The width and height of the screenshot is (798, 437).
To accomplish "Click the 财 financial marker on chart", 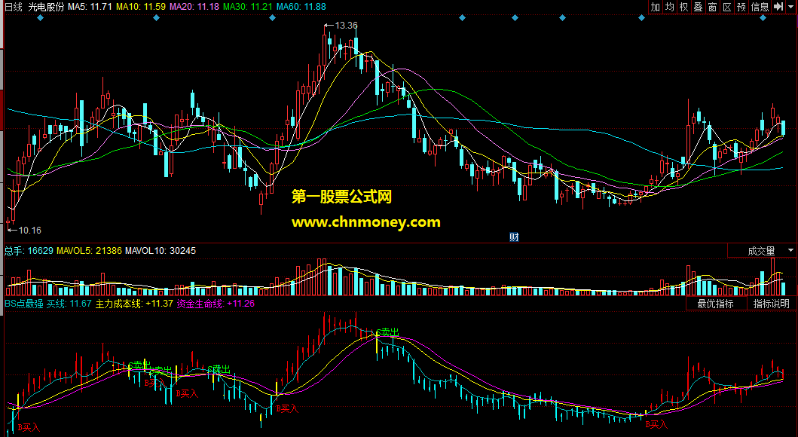I will [514, 237].
